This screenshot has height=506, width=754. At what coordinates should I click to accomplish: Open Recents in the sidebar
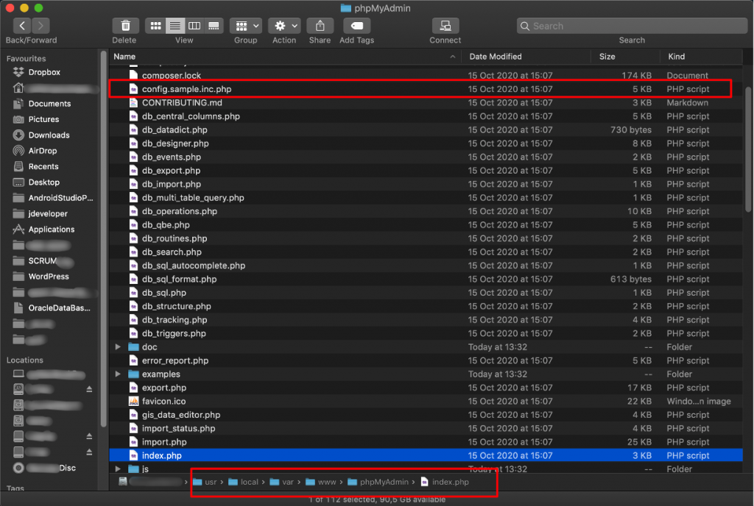(x=43, y=167)
